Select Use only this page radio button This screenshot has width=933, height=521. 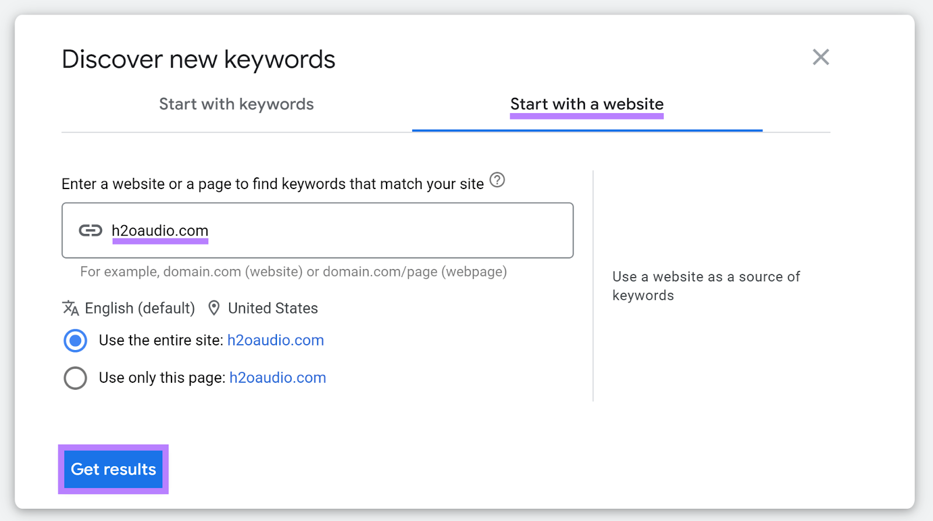pos(75,378)
